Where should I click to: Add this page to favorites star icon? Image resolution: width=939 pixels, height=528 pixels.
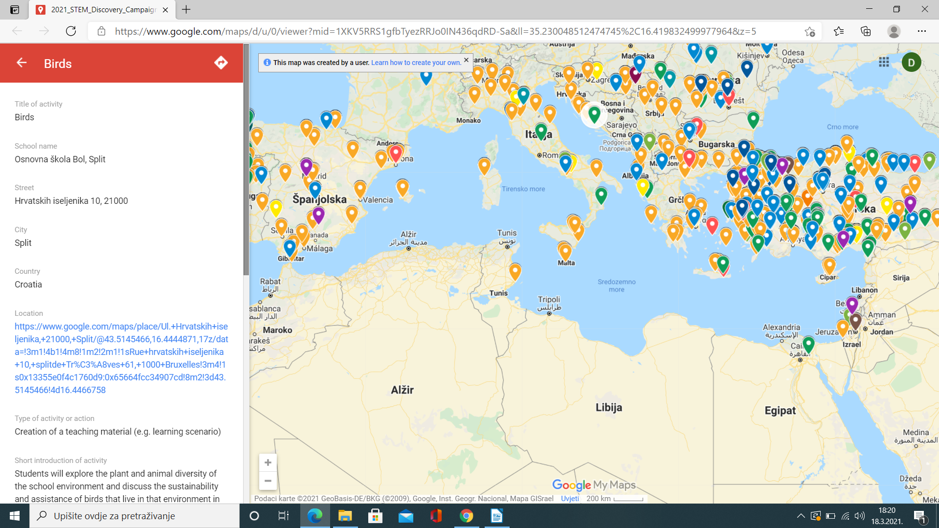809,31
